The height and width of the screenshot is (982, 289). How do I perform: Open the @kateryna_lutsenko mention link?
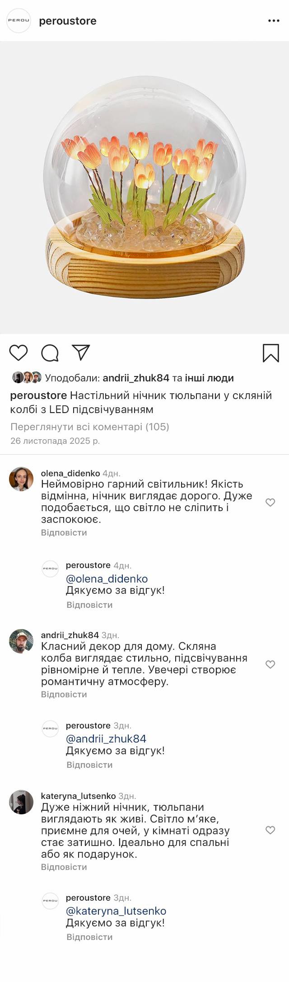116,911
